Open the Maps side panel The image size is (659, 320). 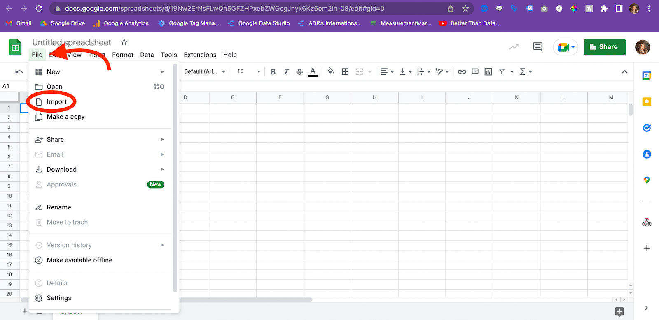click(x=647, y=180)
